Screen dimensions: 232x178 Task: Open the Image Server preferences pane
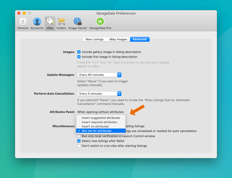(x=78, y=24)
